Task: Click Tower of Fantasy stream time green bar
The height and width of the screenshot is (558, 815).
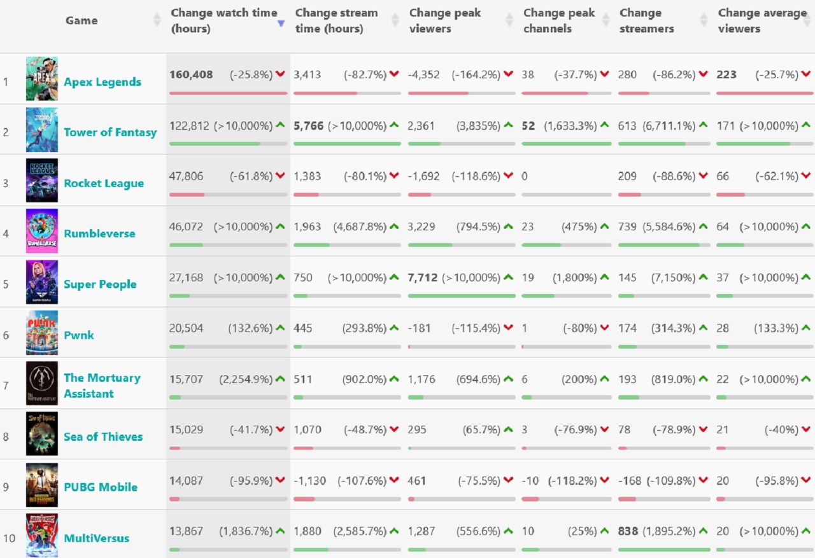Action: [x=347, y=144]
